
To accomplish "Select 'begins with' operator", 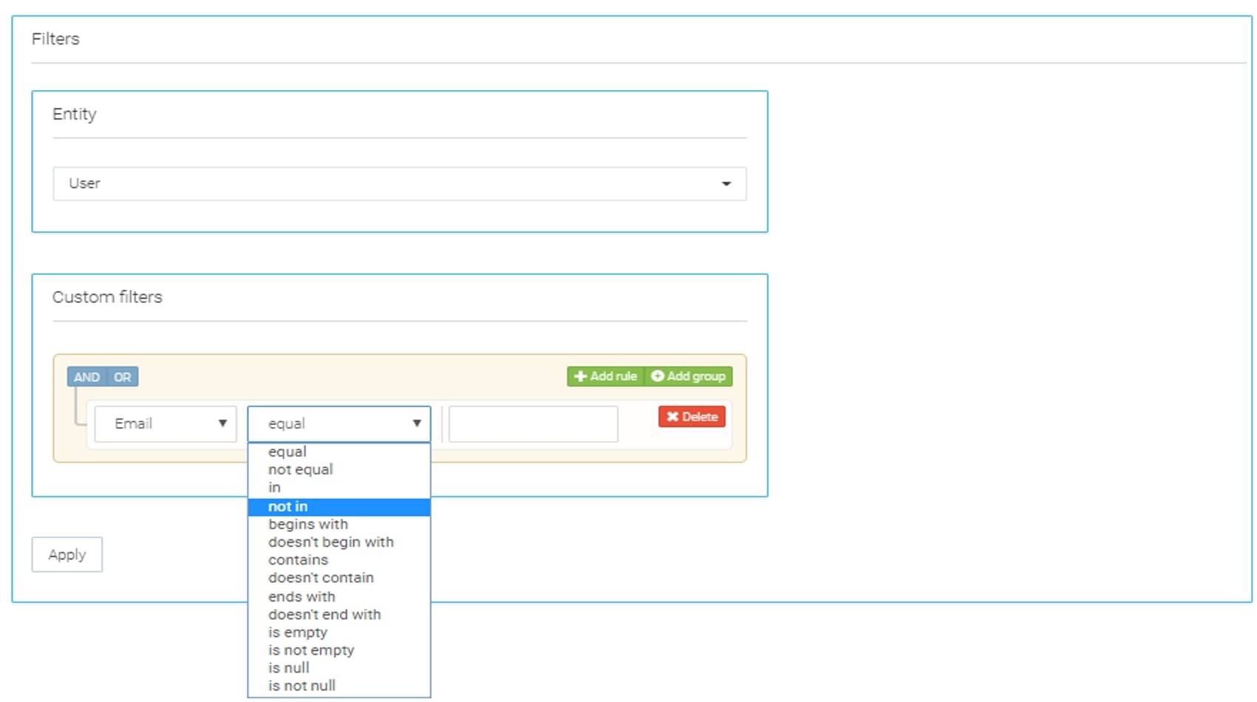I will [308, 524].
